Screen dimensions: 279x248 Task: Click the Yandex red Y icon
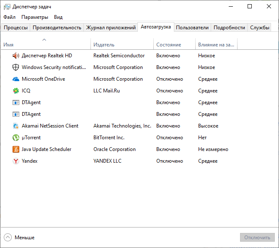(x=16, y=161)
